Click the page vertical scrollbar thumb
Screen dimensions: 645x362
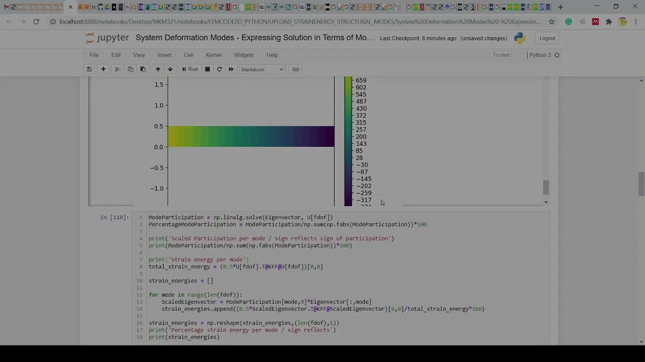coord(641,184)
